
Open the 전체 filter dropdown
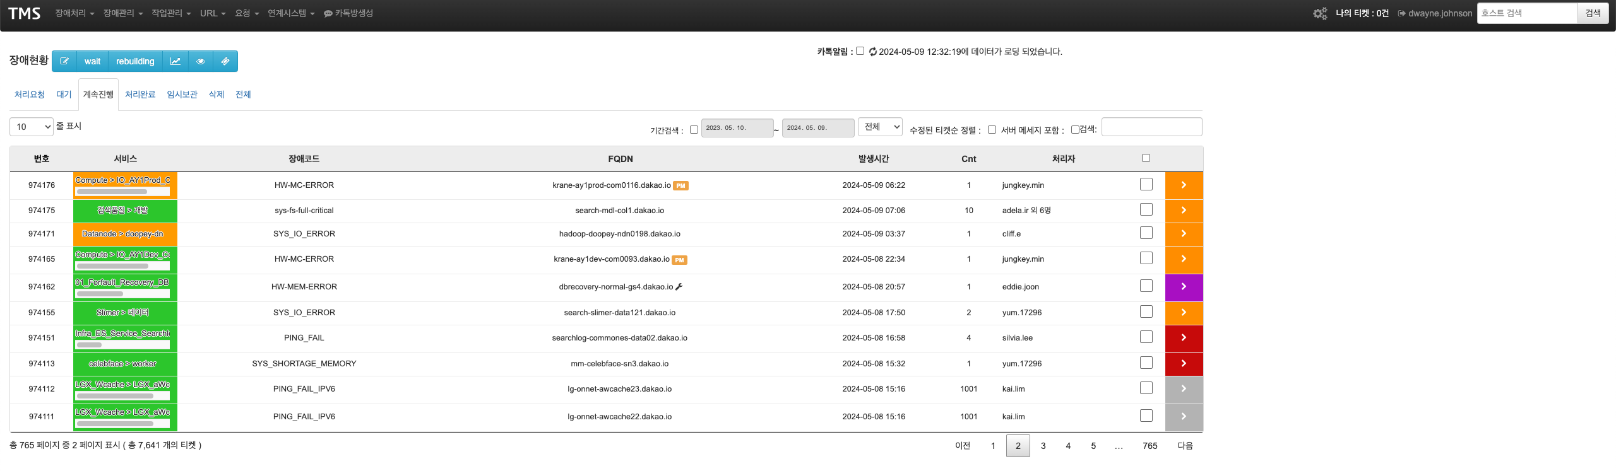click(x=880, y=127)
